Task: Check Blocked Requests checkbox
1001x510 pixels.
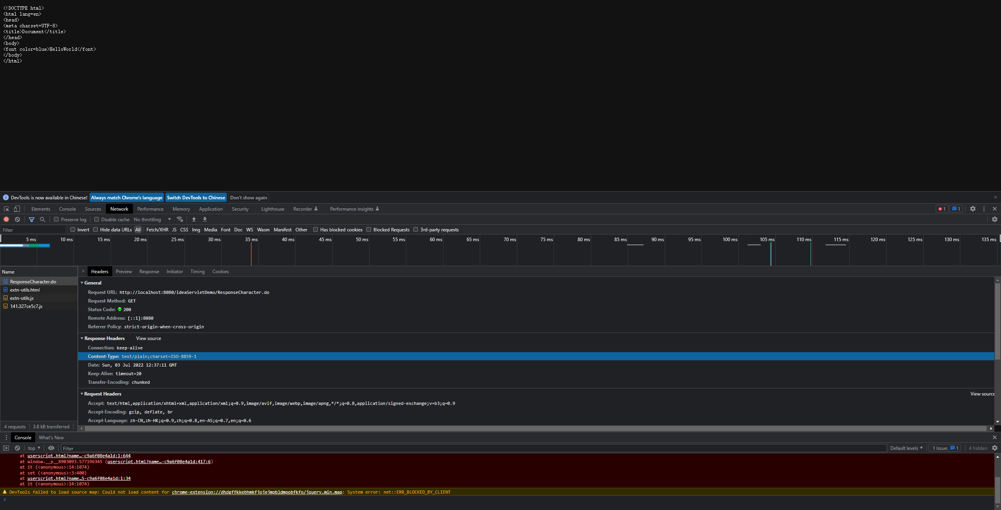Action: (369, 230)
